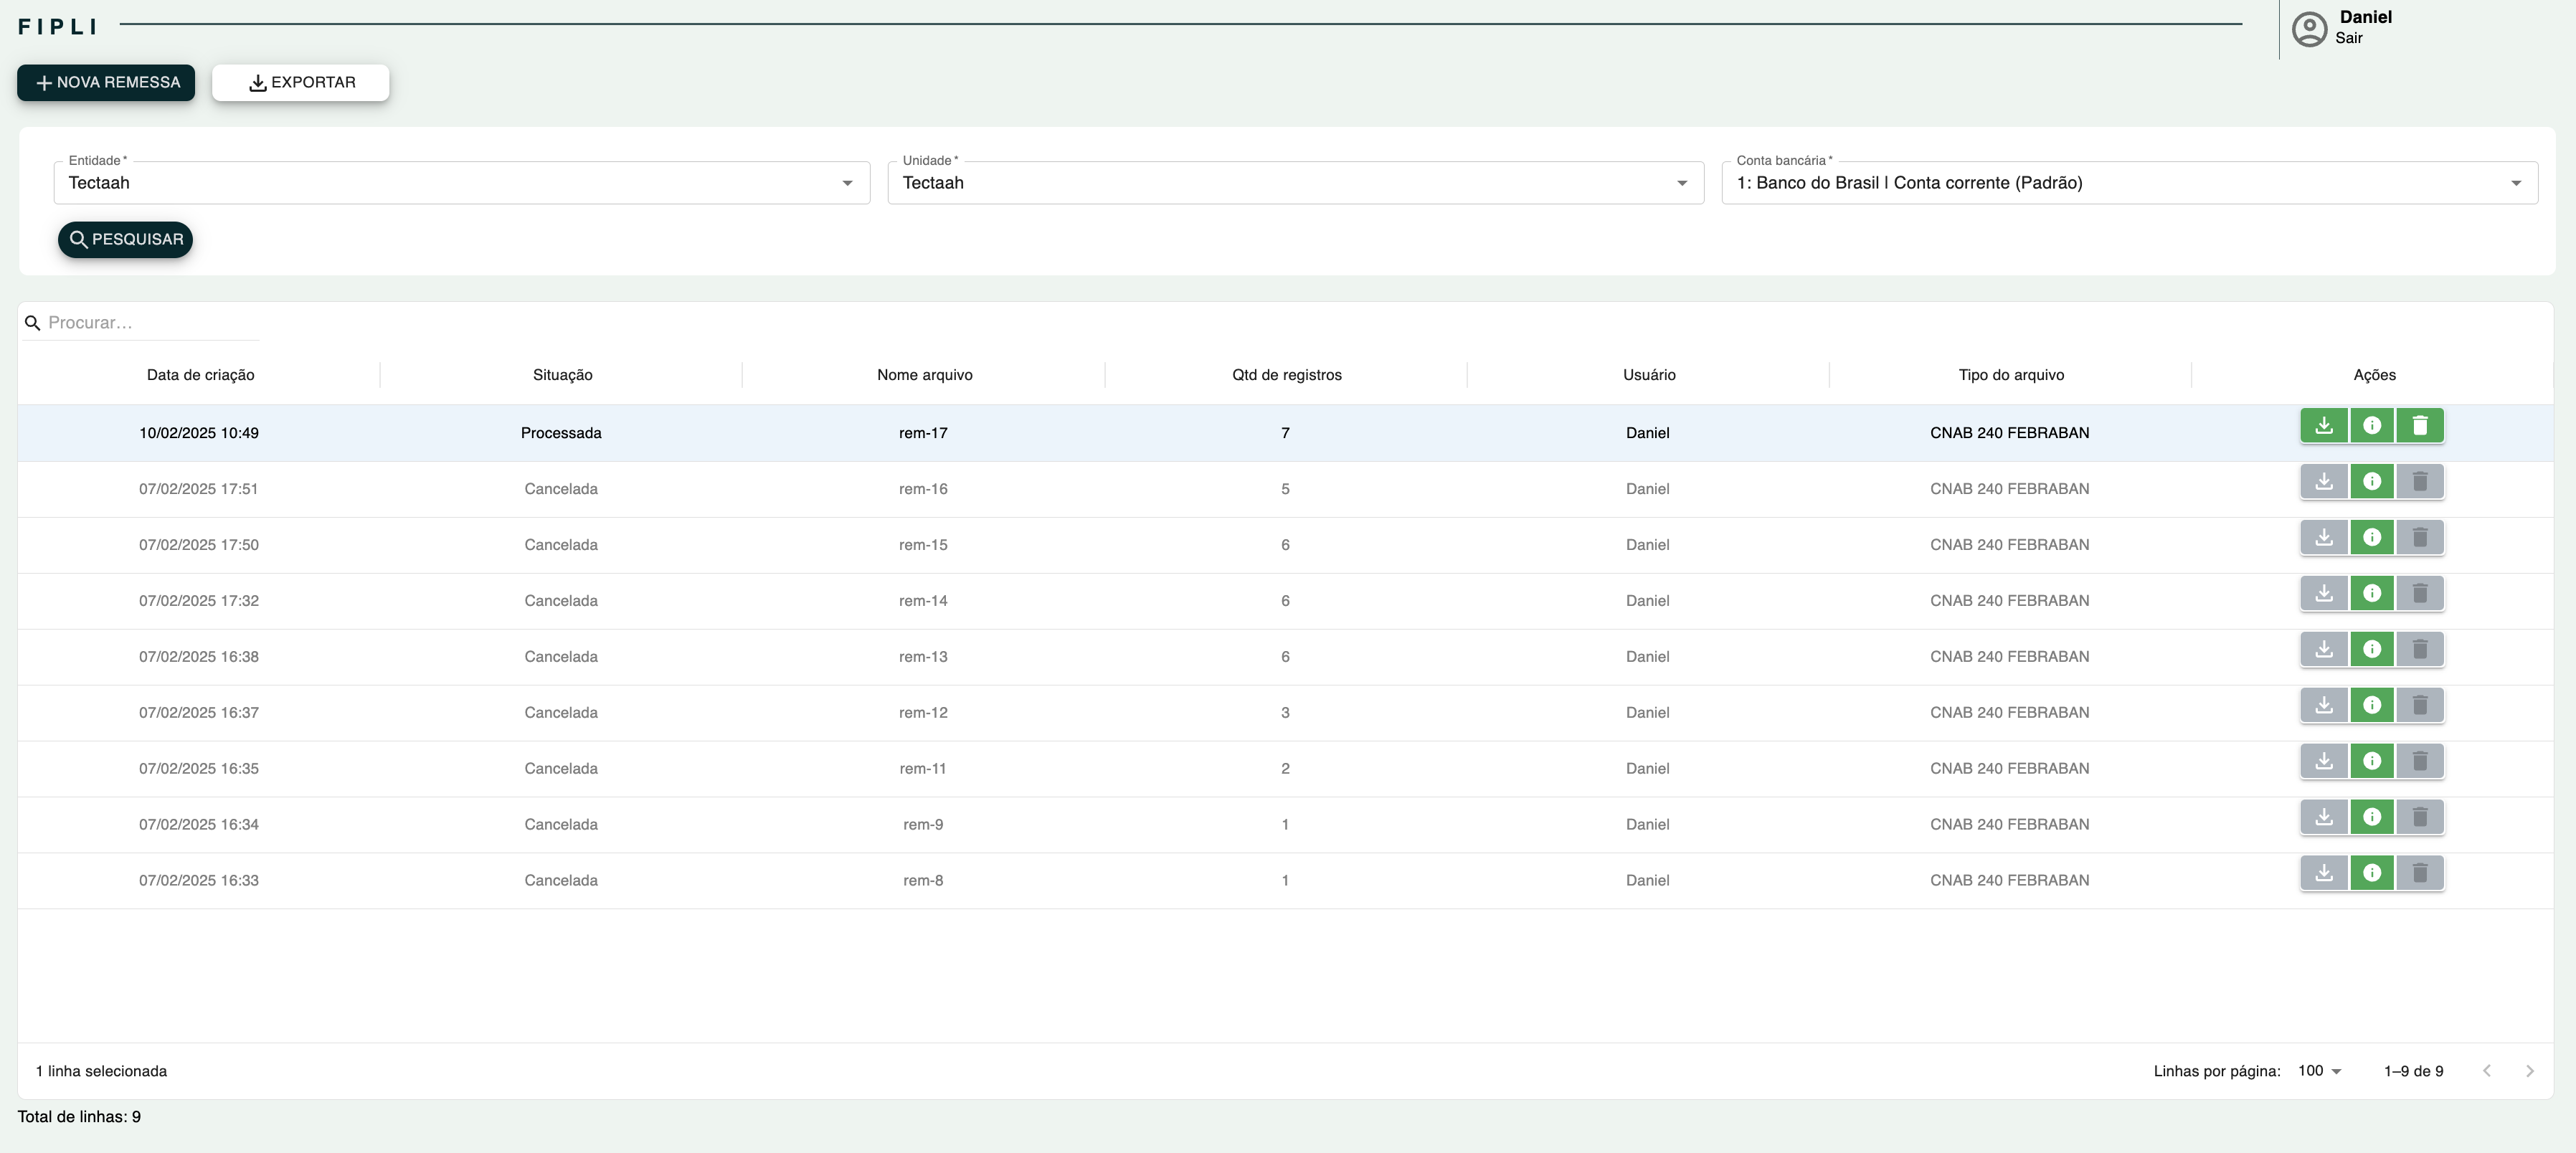Delete the rem-17 remessa
2576x1153 pixels.
tap(2419, 426)
